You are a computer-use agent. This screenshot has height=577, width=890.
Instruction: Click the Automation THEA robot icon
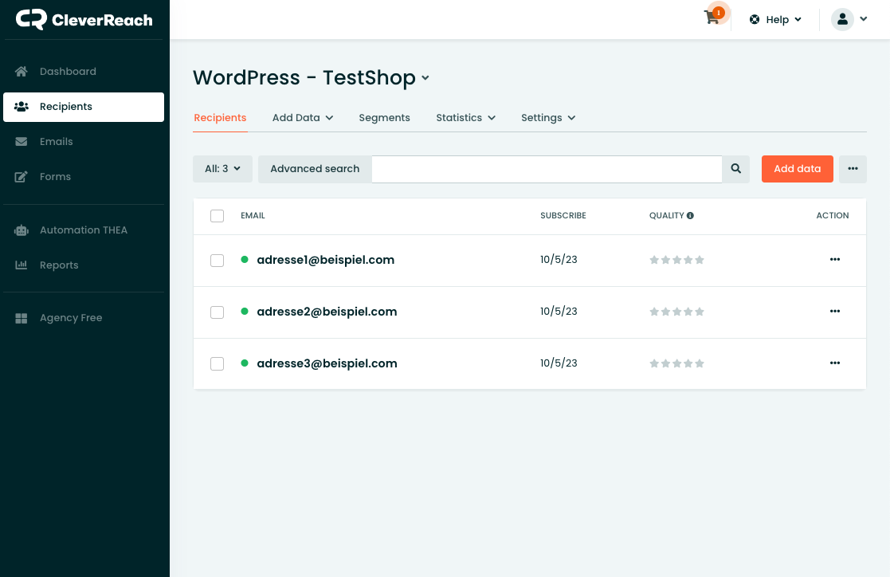(x=21, y=230)
